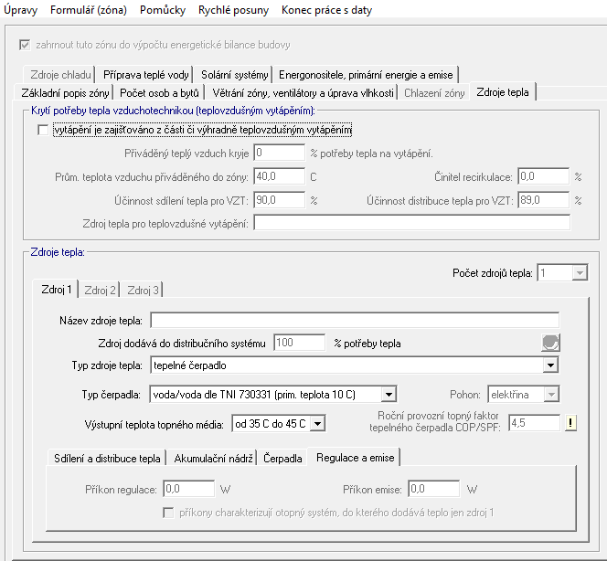Open Počet zdrojů tepla dropdown
The width and height of the screenshot is (607, 561).
click(580, 273)
